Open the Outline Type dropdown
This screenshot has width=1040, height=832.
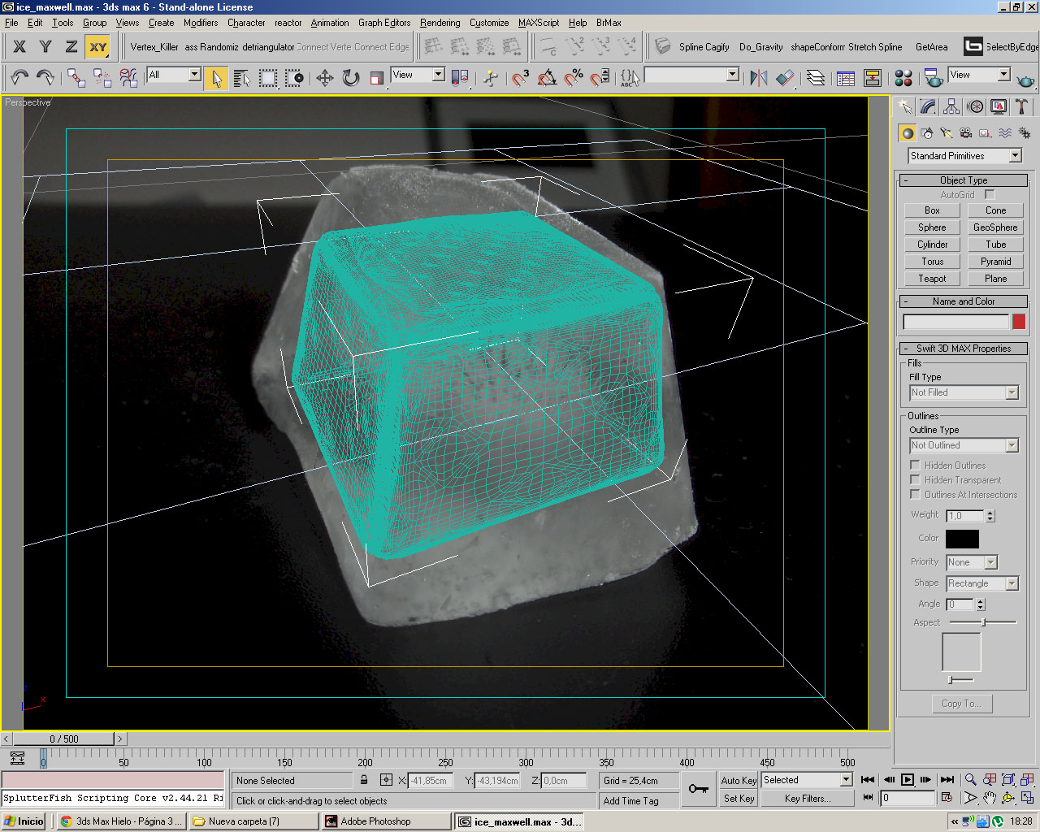[x=964, y=445]
